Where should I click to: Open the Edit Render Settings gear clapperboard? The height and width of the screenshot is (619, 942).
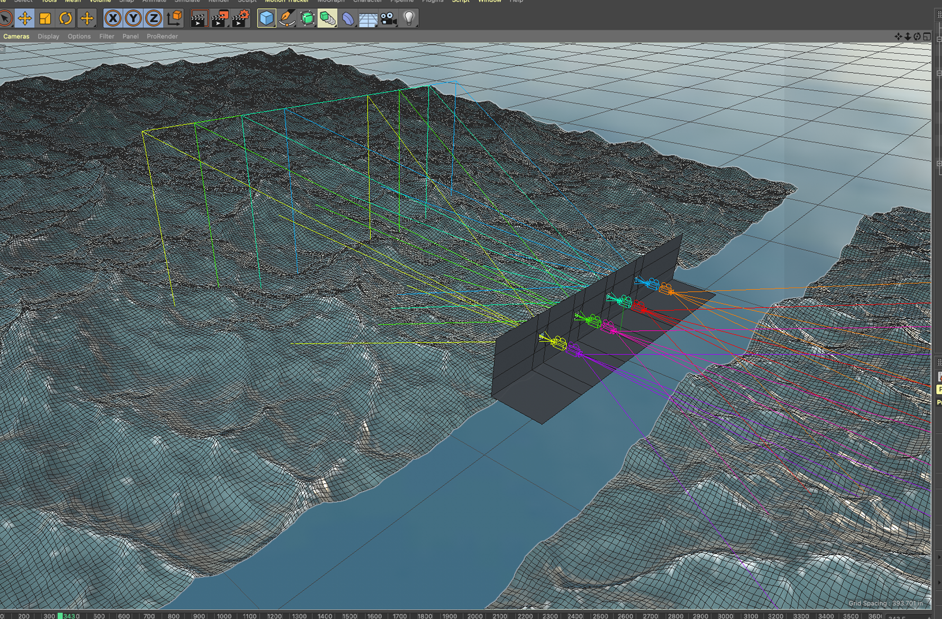click(x=240, y=19)
